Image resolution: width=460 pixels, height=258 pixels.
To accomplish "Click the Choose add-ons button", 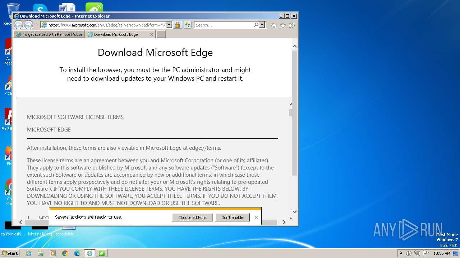I will (192, 218).
